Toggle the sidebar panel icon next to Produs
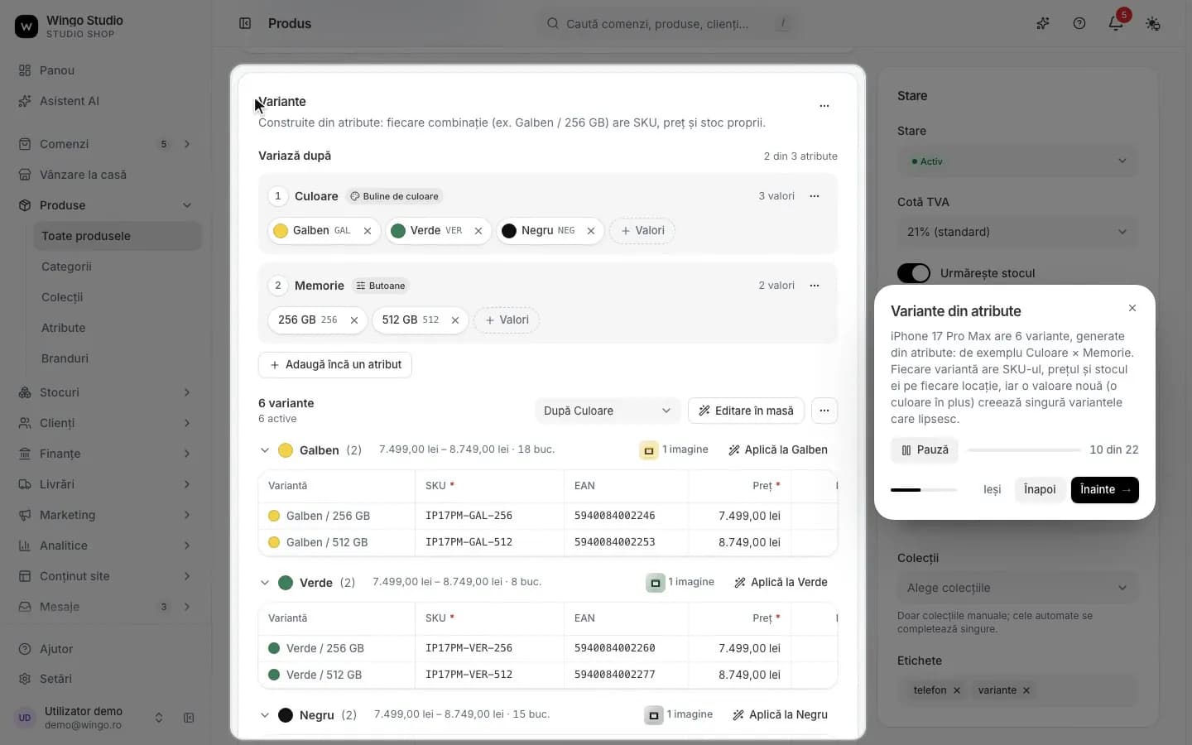 [x=245, y=23]
